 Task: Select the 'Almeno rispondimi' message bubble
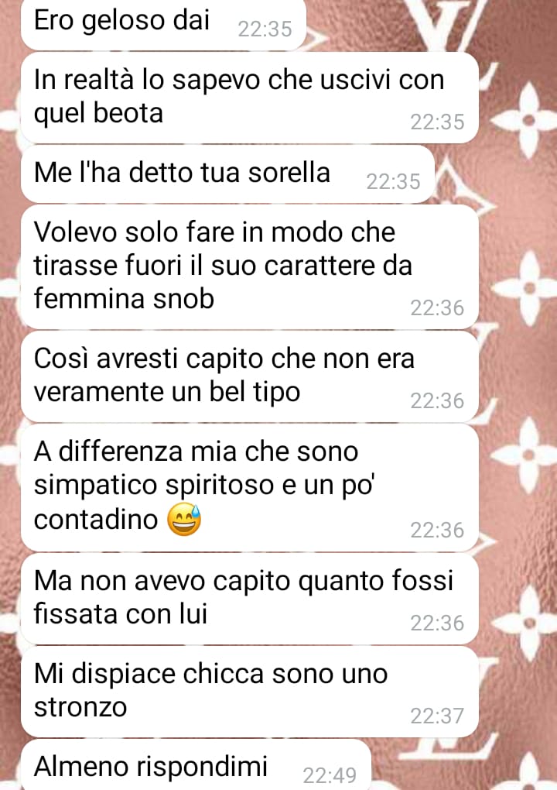196,764
